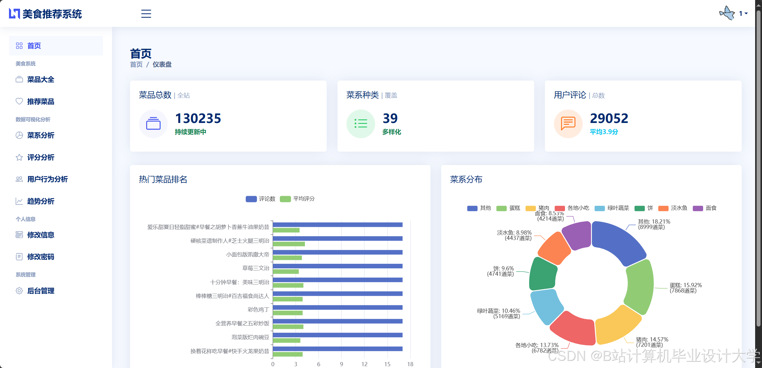Click the gear icon beside 后台管理
This screenshot has height=368, width=762.
[x=19, y=291]
